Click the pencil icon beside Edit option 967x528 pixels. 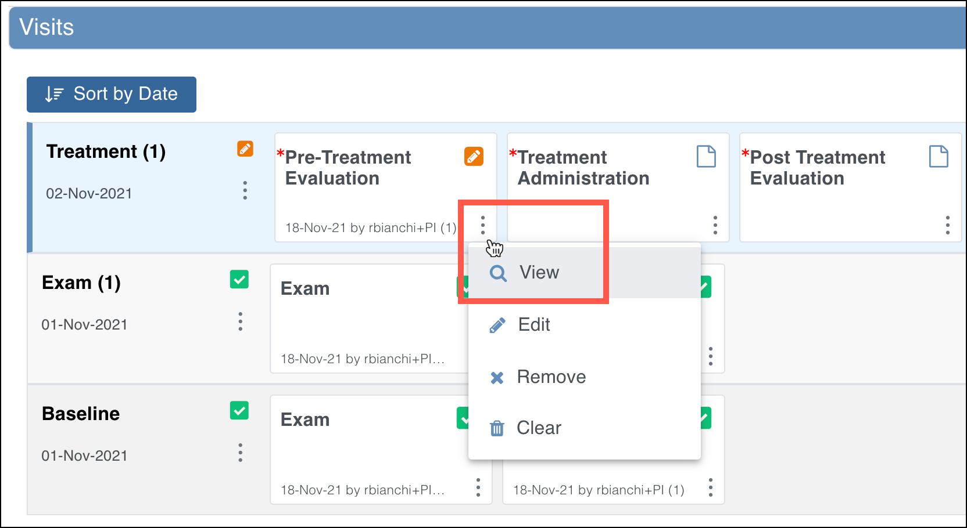[497, 325]
